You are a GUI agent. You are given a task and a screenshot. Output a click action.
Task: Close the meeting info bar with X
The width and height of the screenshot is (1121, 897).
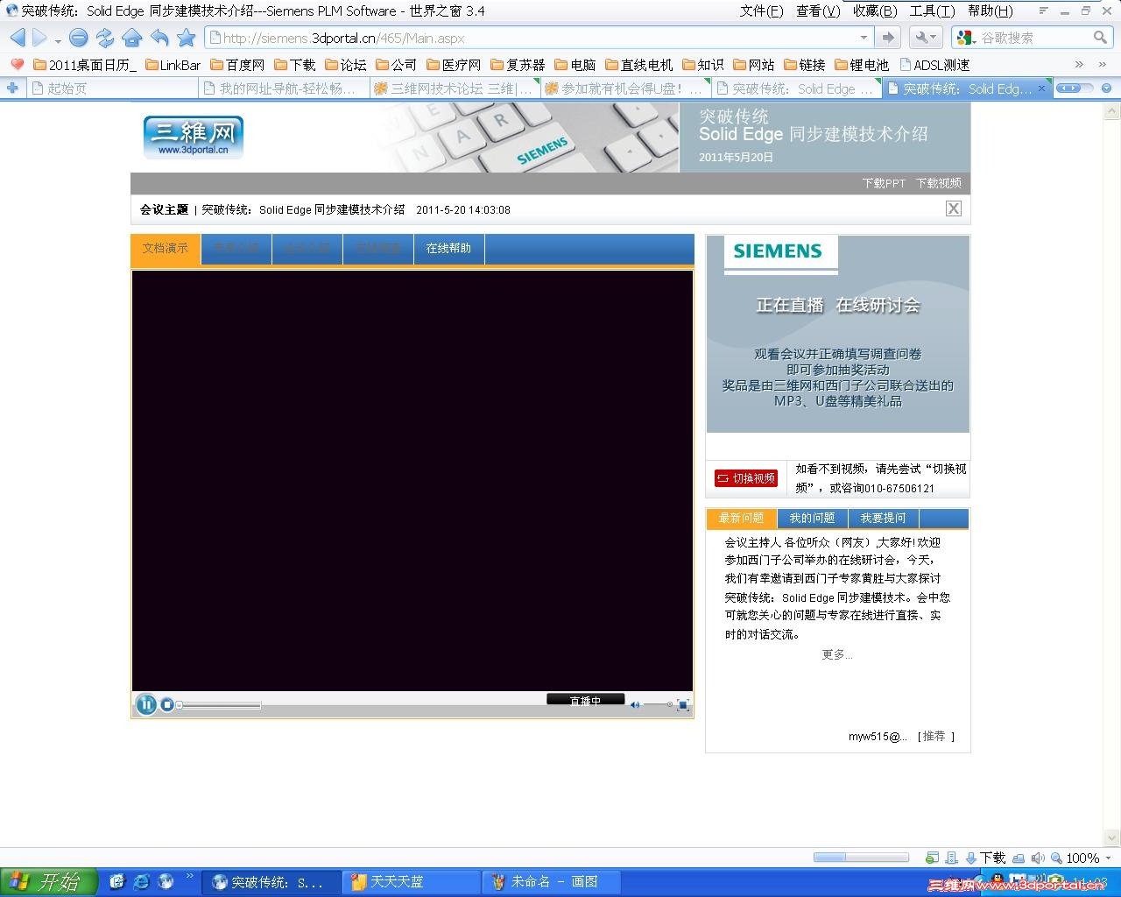[954, 208]
